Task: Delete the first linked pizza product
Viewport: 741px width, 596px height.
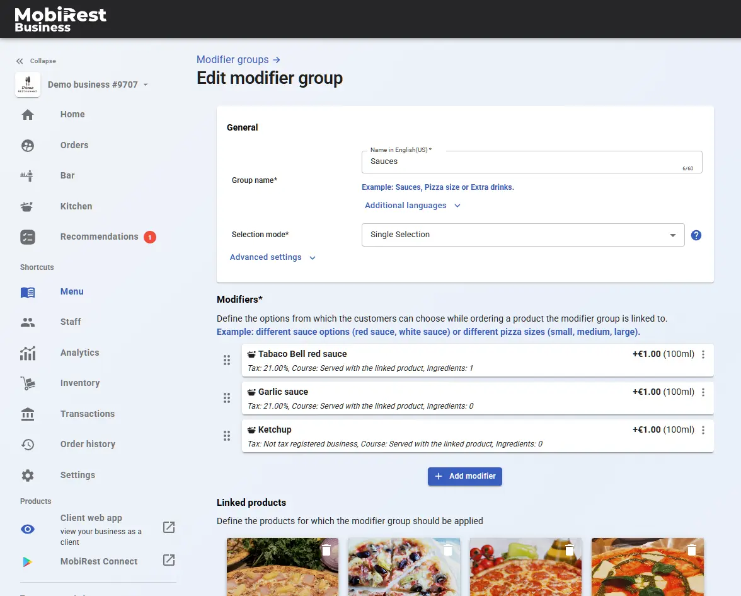Action: point(326,550)
